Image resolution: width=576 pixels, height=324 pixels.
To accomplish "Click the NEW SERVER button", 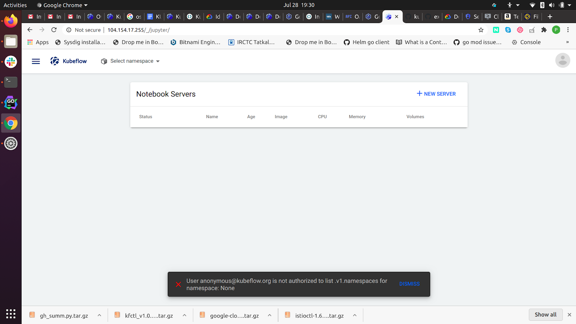I will [x=436, y=94].
